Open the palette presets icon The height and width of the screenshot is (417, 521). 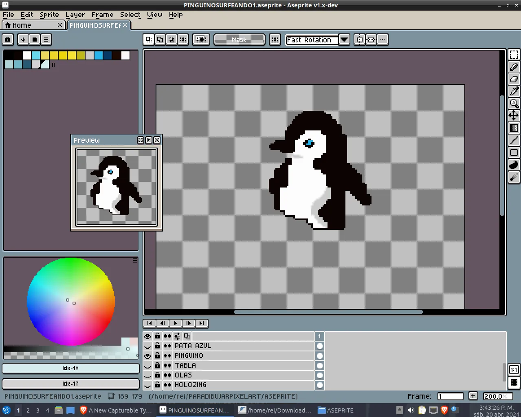35,40
